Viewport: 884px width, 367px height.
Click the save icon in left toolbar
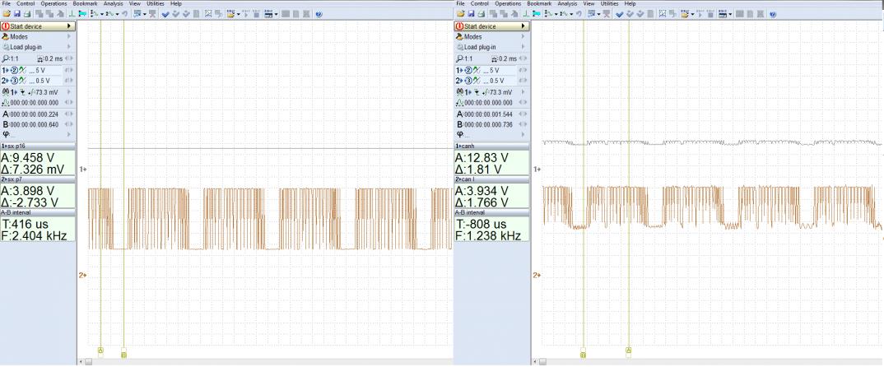(17, 14)
